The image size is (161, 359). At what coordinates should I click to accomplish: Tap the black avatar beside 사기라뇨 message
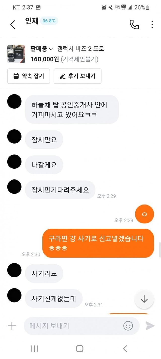coord(14,270)
